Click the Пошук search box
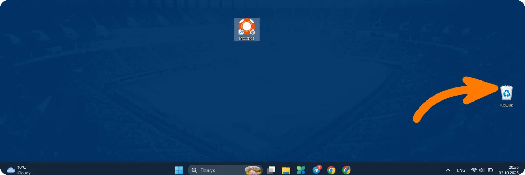 (225, 170)
